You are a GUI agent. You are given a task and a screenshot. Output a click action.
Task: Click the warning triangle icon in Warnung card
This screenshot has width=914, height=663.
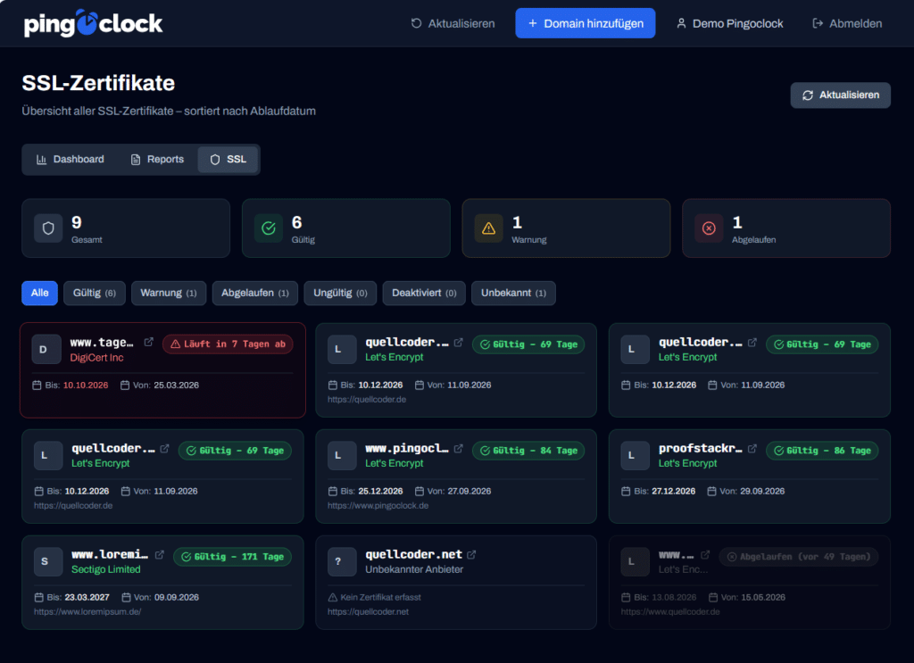click(488, 228)
